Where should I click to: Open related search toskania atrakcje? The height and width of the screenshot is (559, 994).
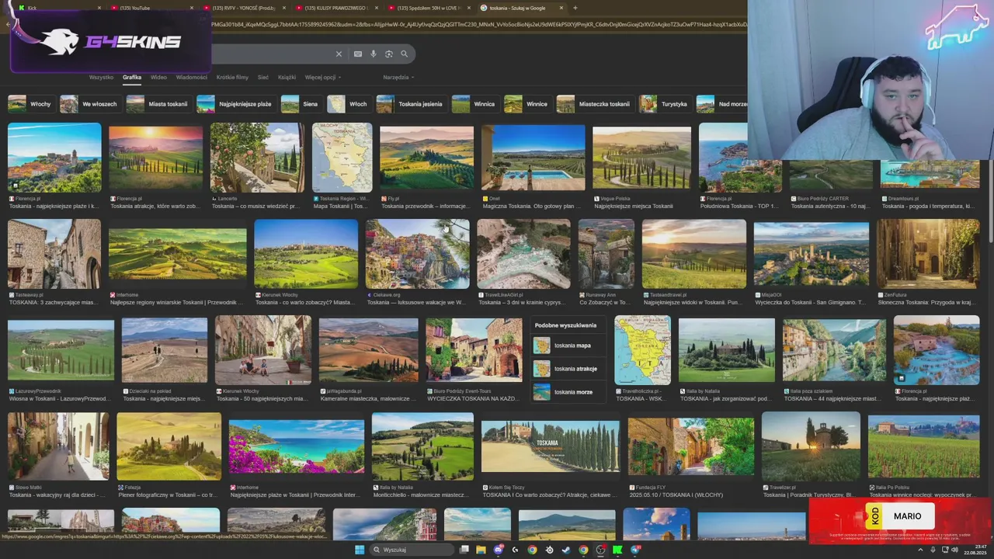[x=567, y=369]
